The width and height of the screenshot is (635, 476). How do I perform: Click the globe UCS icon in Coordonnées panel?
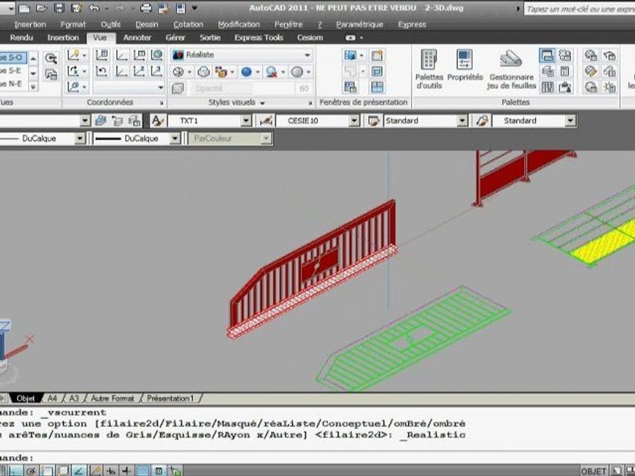click(157, 55)
